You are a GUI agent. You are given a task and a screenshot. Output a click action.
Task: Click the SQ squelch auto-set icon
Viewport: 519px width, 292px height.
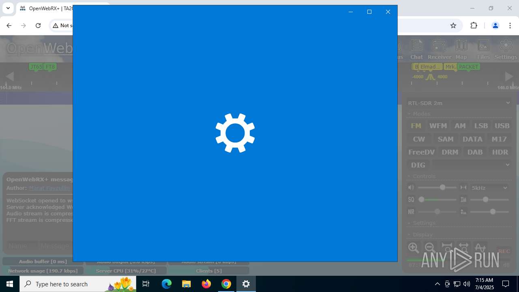tap(411, 200)
